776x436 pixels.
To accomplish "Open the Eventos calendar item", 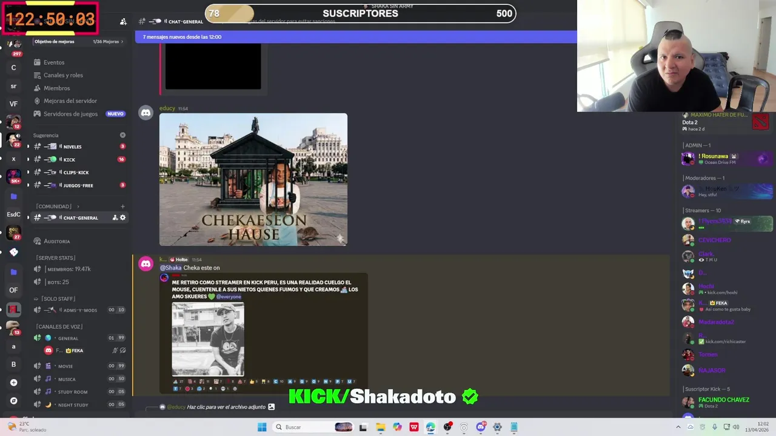I will click(54, 62).
